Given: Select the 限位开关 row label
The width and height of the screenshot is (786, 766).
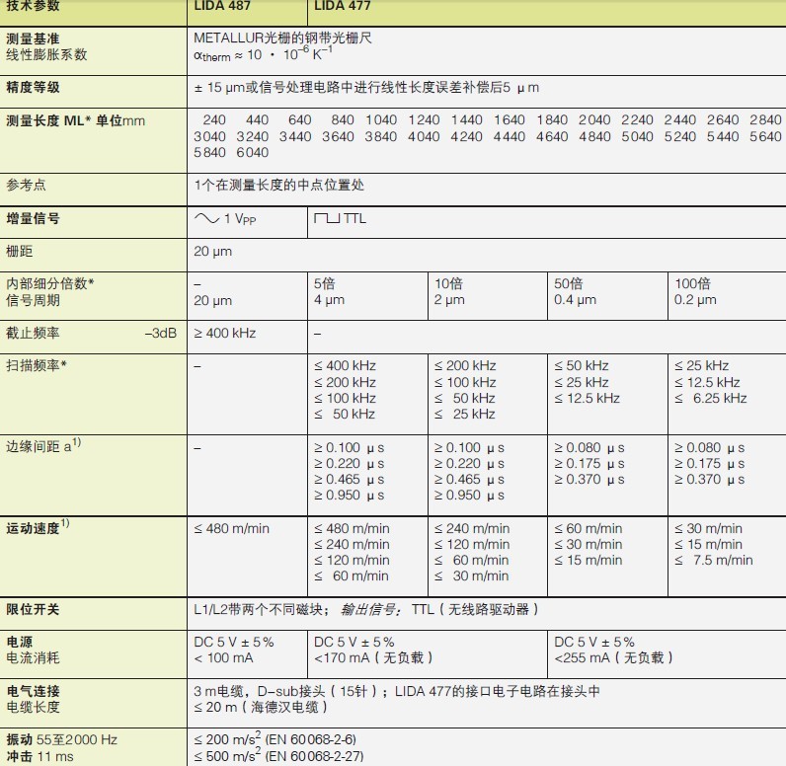Looking at the screenshot, I should (33, 610).
